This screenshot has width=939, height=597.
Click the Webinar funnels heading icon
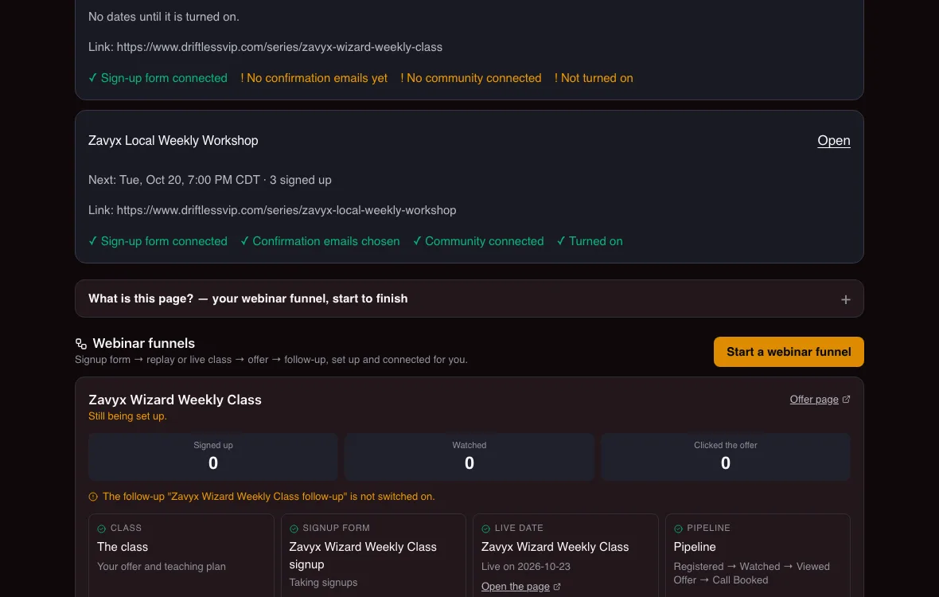[x=81, y=343]
